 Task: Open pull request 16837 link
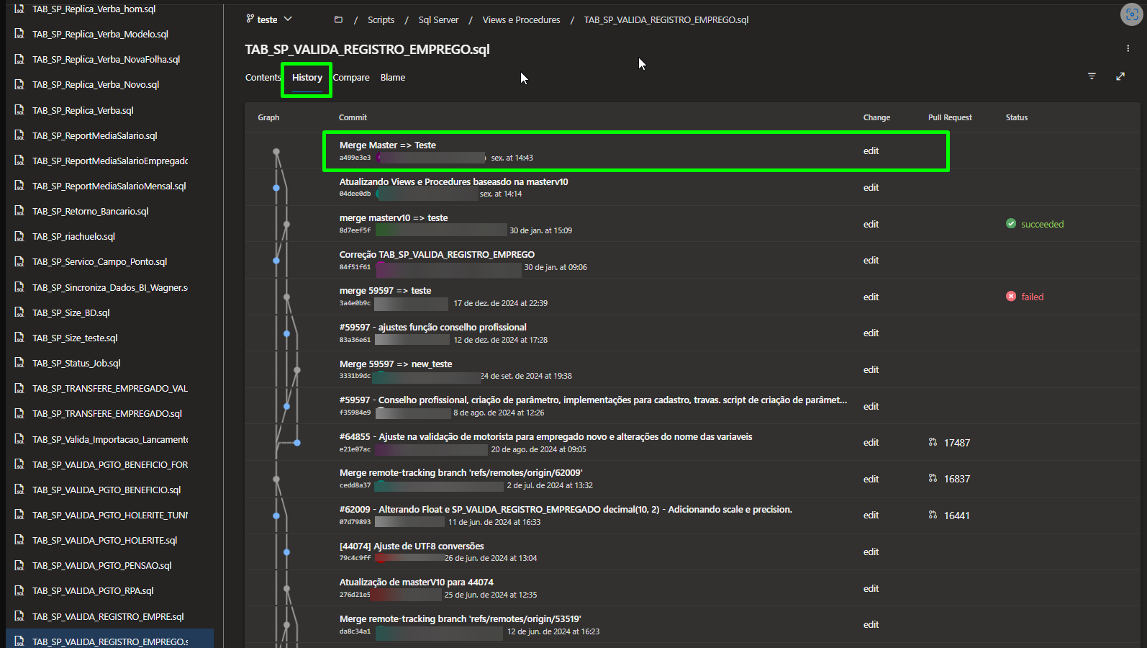(957, 479)
